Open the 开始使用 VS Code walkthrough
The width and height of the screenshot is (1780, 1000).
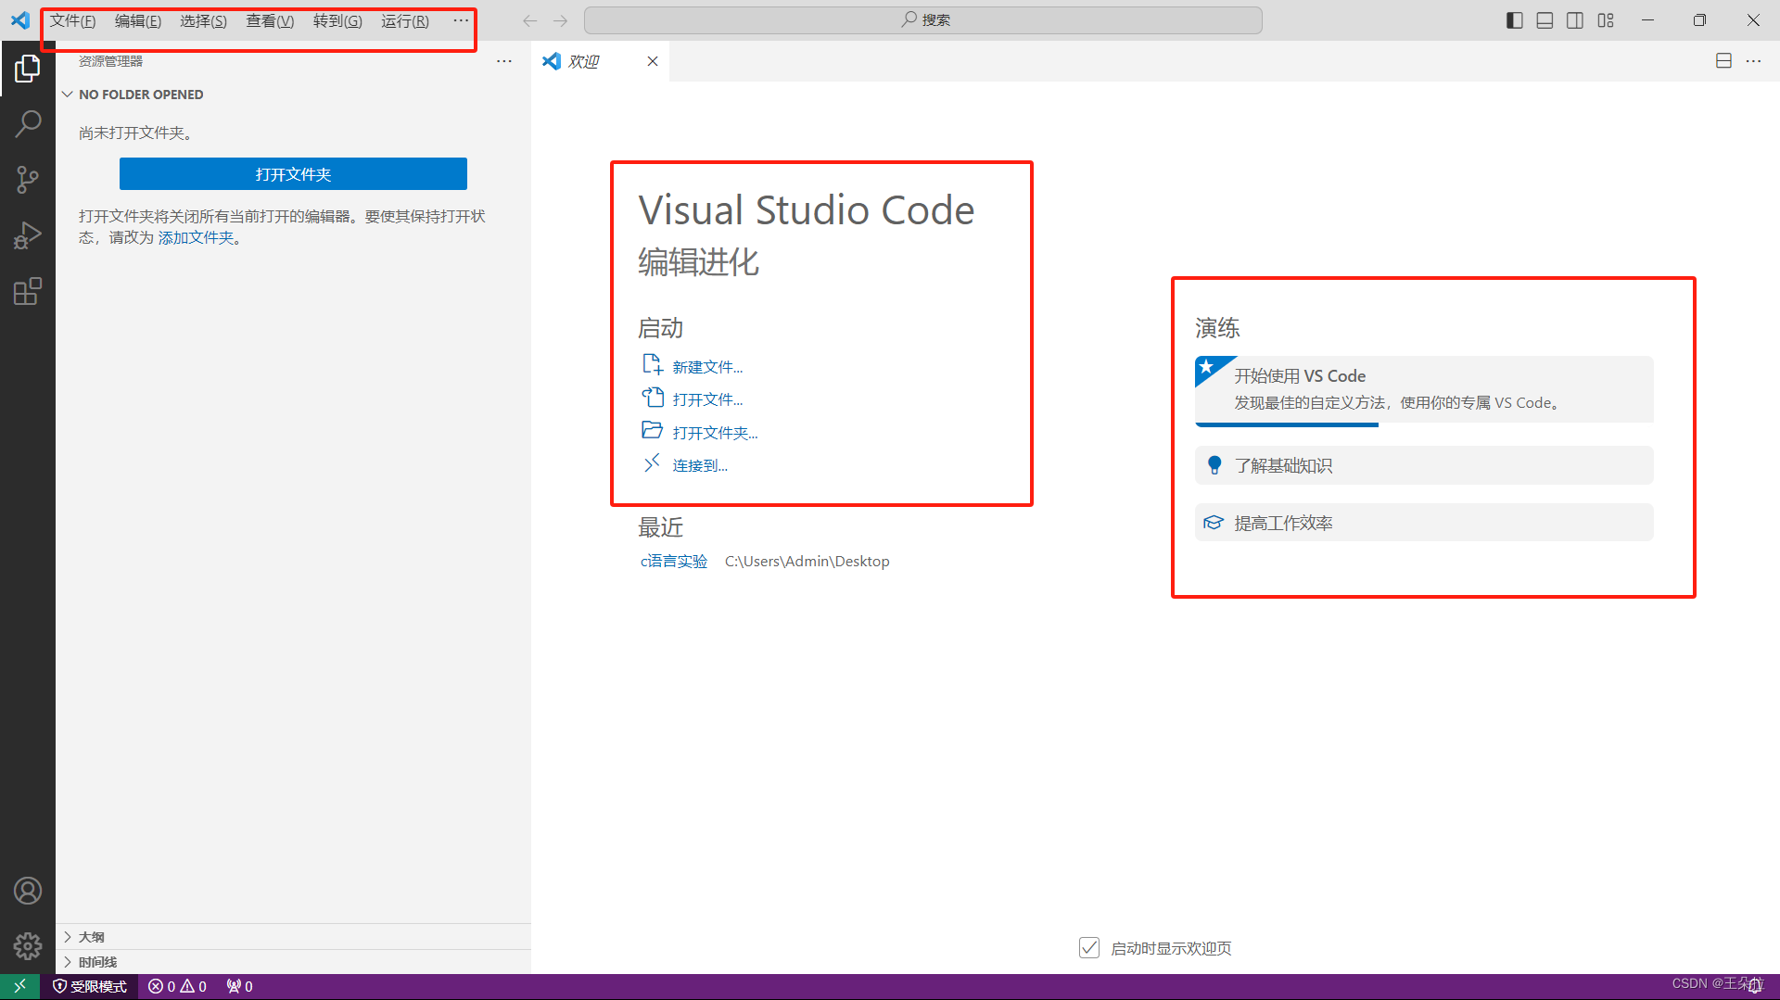[x=1424, y=390]
